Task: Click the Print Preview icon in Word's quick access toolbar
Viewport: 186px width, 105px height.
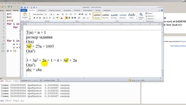Action: (x=31, y=7)
